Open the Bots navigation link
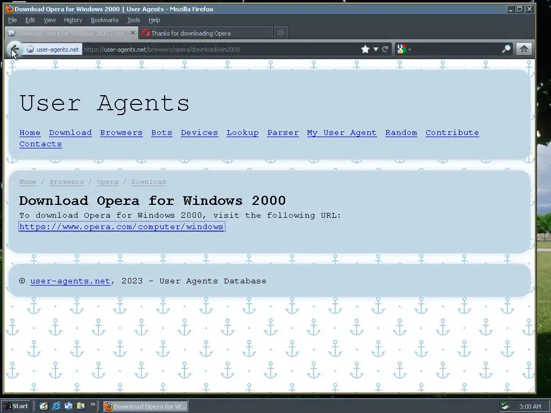Viewport: 551px width, 413px height. (161, 133)
